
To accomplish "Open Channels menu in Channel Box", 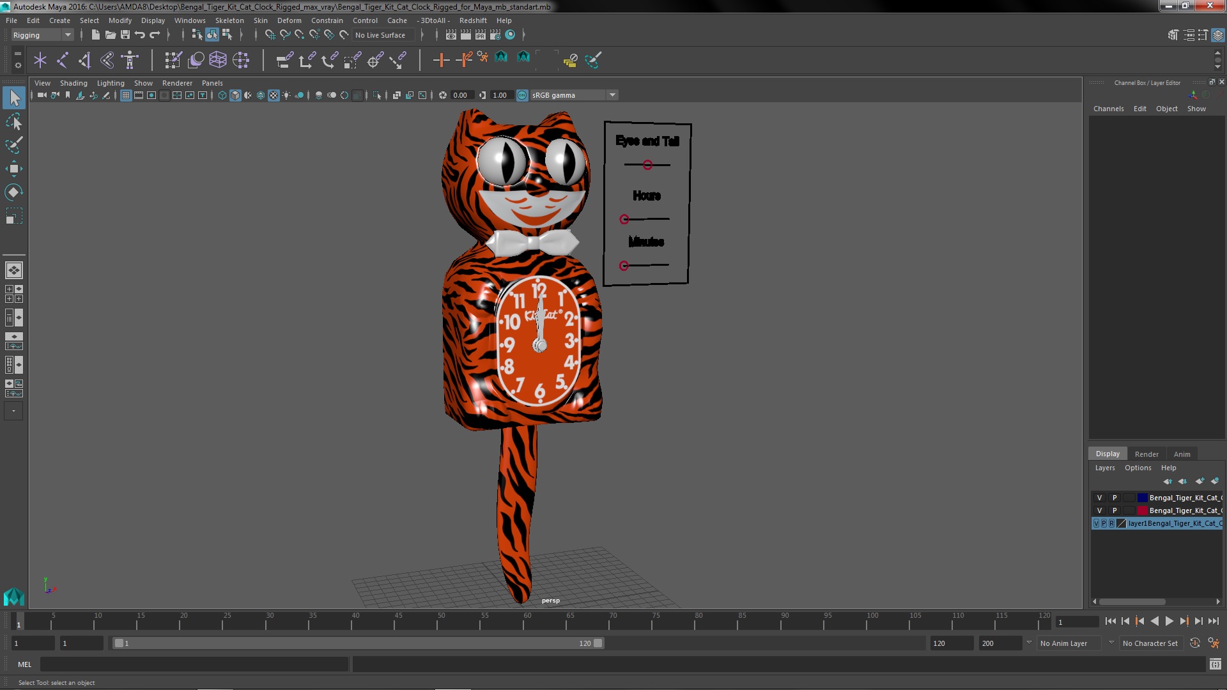I will coord(1108,109).
